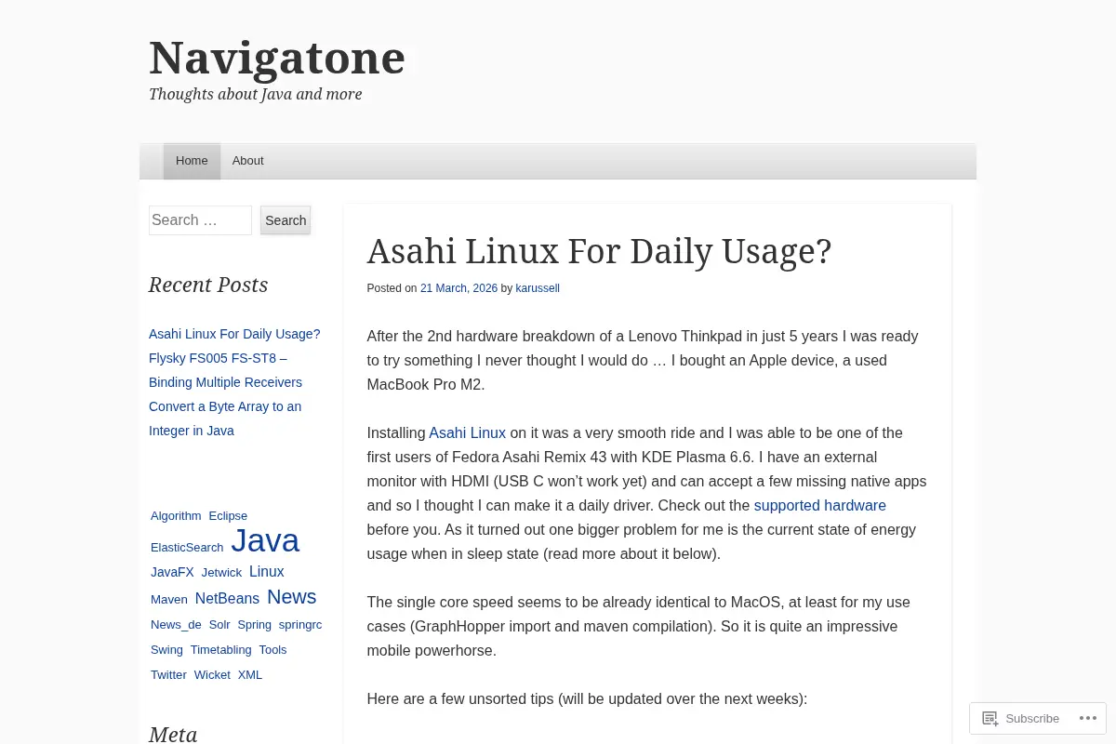Select the Twitter tag
The width and height of the screenshot is (1116, 744).
click(168, 674)
